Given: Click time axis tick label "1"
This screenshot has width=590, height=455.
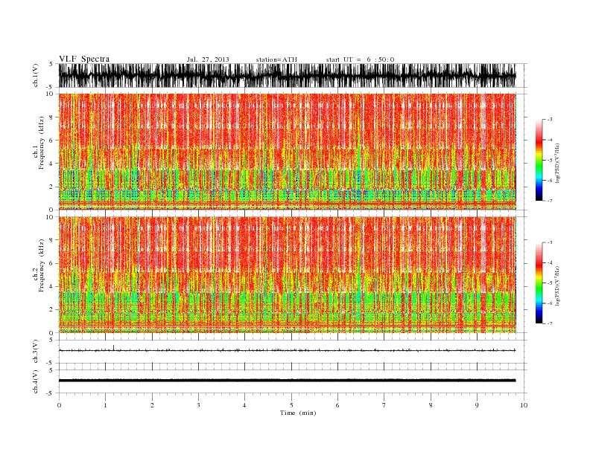Looking at the screenshot, I should tap(105, 405).
